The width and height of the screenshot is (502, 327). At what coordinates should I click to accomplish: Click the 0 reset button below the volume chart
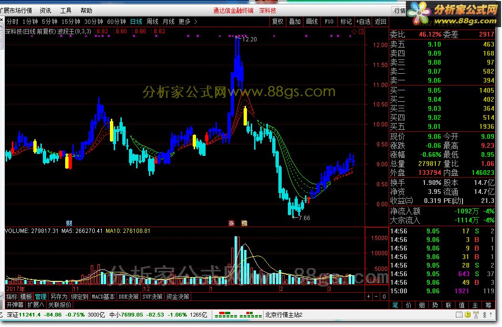(x=384, y=297)
